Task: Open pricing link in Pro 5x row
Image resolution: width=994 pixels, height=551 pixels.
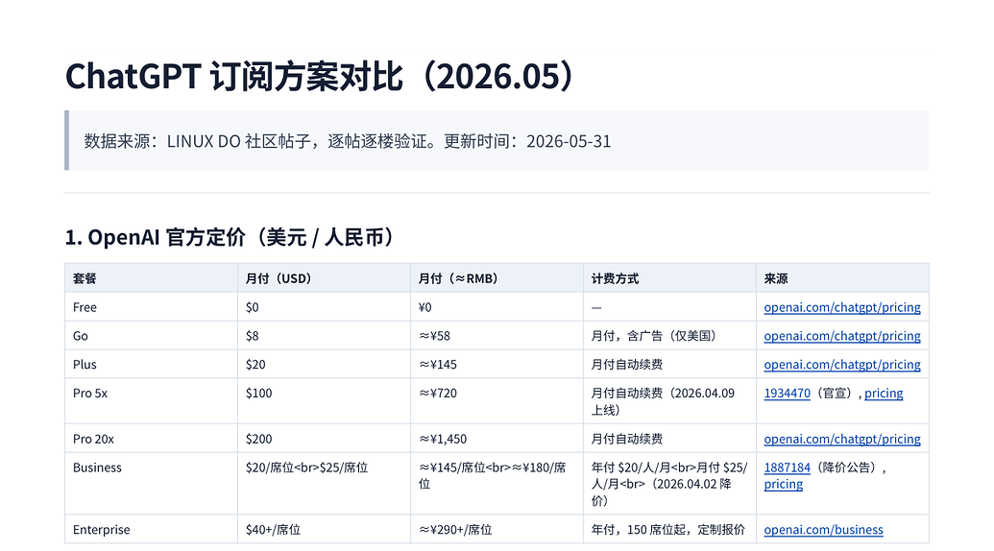Action: tap(884, 393)
